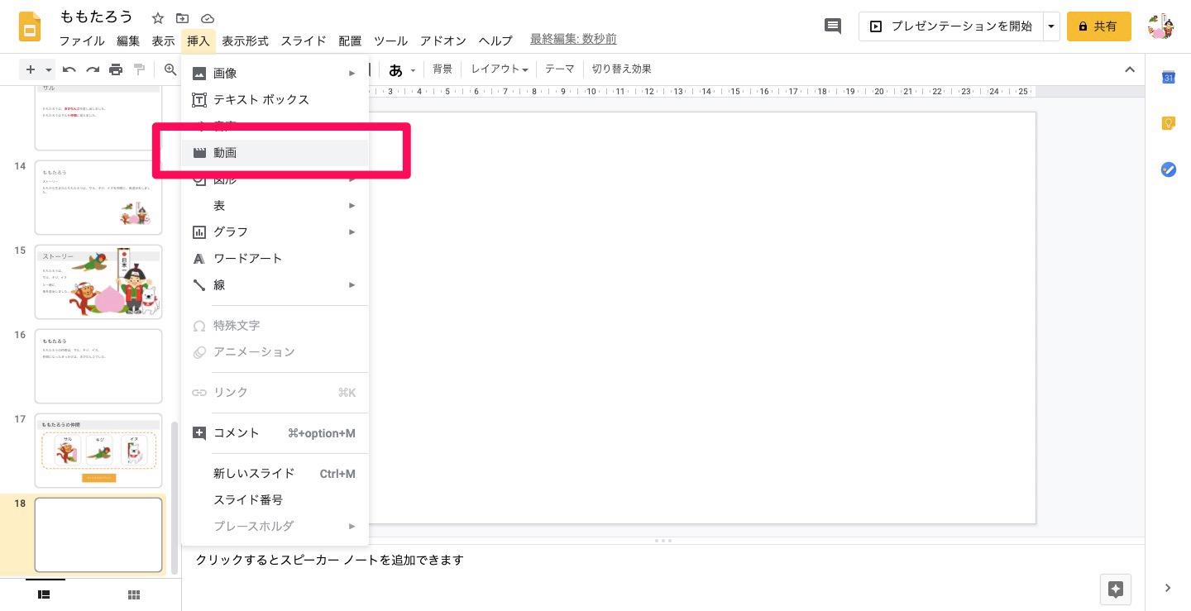Hide the menus with the collapse chevron
Screen dimensions: 1191x611
tap(1130, 69)
